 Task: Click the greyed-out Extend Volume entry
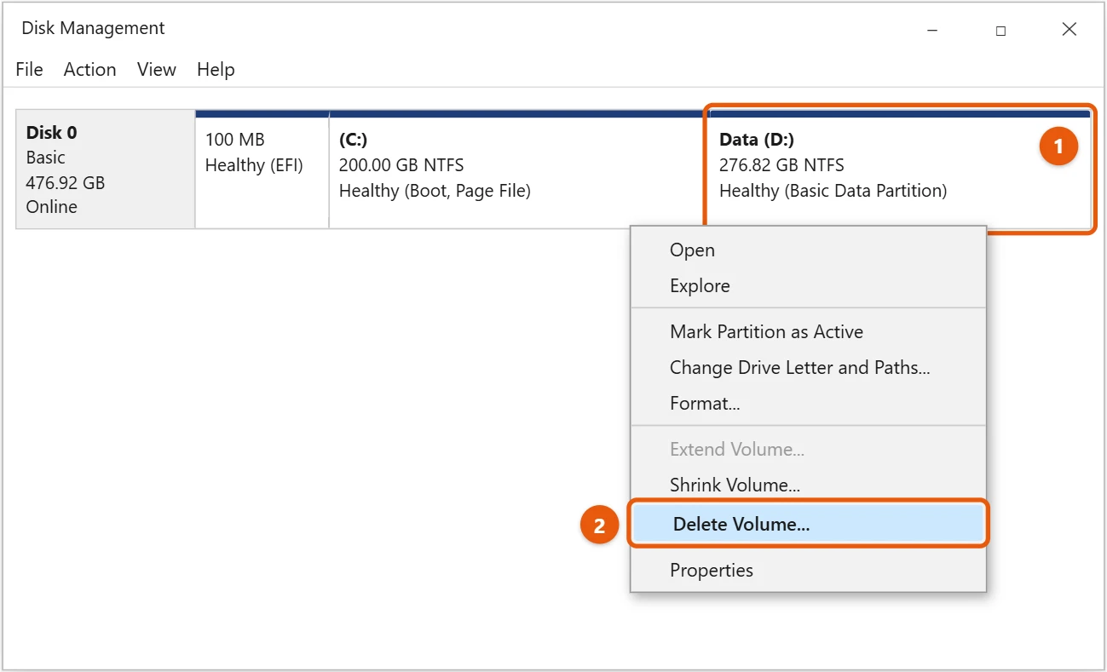(808, 450)
